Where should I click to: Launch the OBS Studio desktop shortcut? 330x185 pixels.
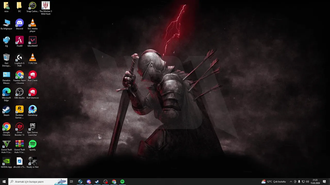click(20, 93)
